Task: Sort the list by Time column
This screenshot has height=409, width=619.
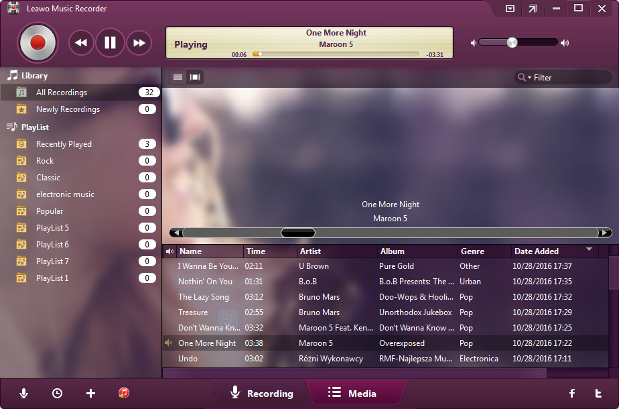Action: pos(270,251)
